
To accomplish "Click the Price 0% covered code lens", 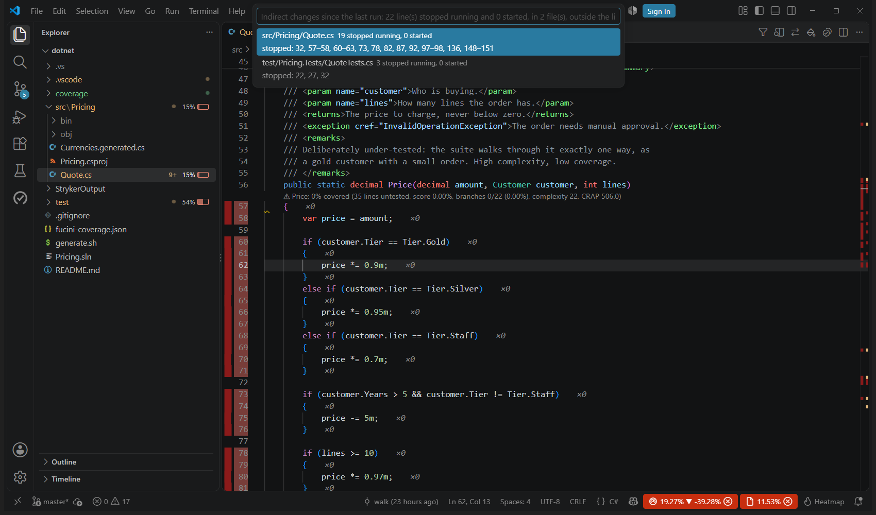I will [x=452, y=196].
